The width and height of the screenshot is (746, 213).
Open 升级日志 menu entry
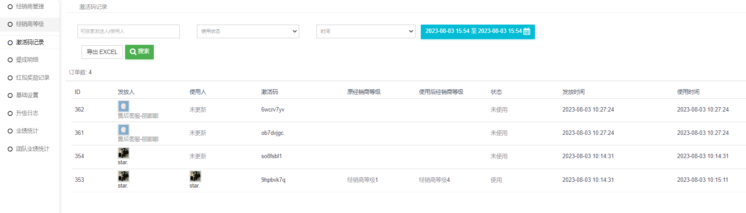pos(27,113)
